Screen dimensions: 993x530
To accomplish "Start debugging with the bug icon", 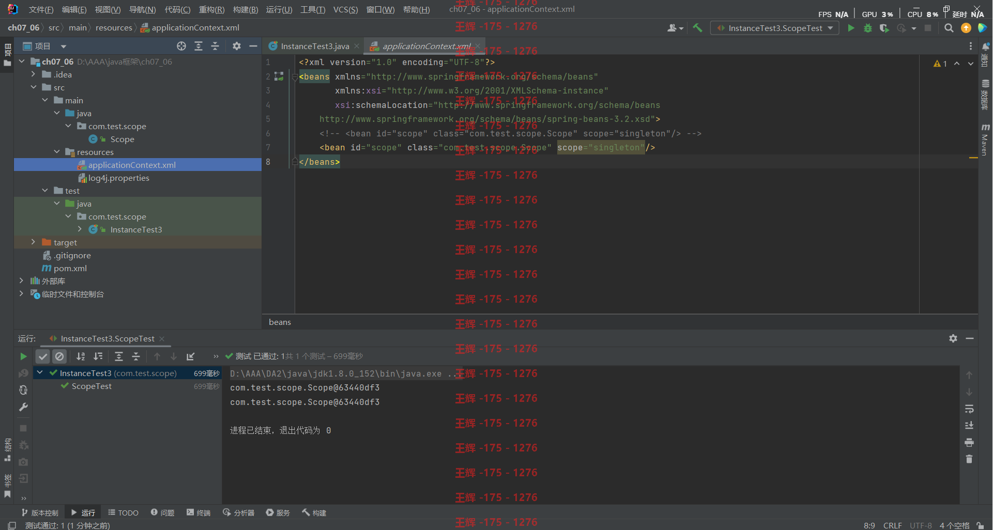I will [868, 28].
